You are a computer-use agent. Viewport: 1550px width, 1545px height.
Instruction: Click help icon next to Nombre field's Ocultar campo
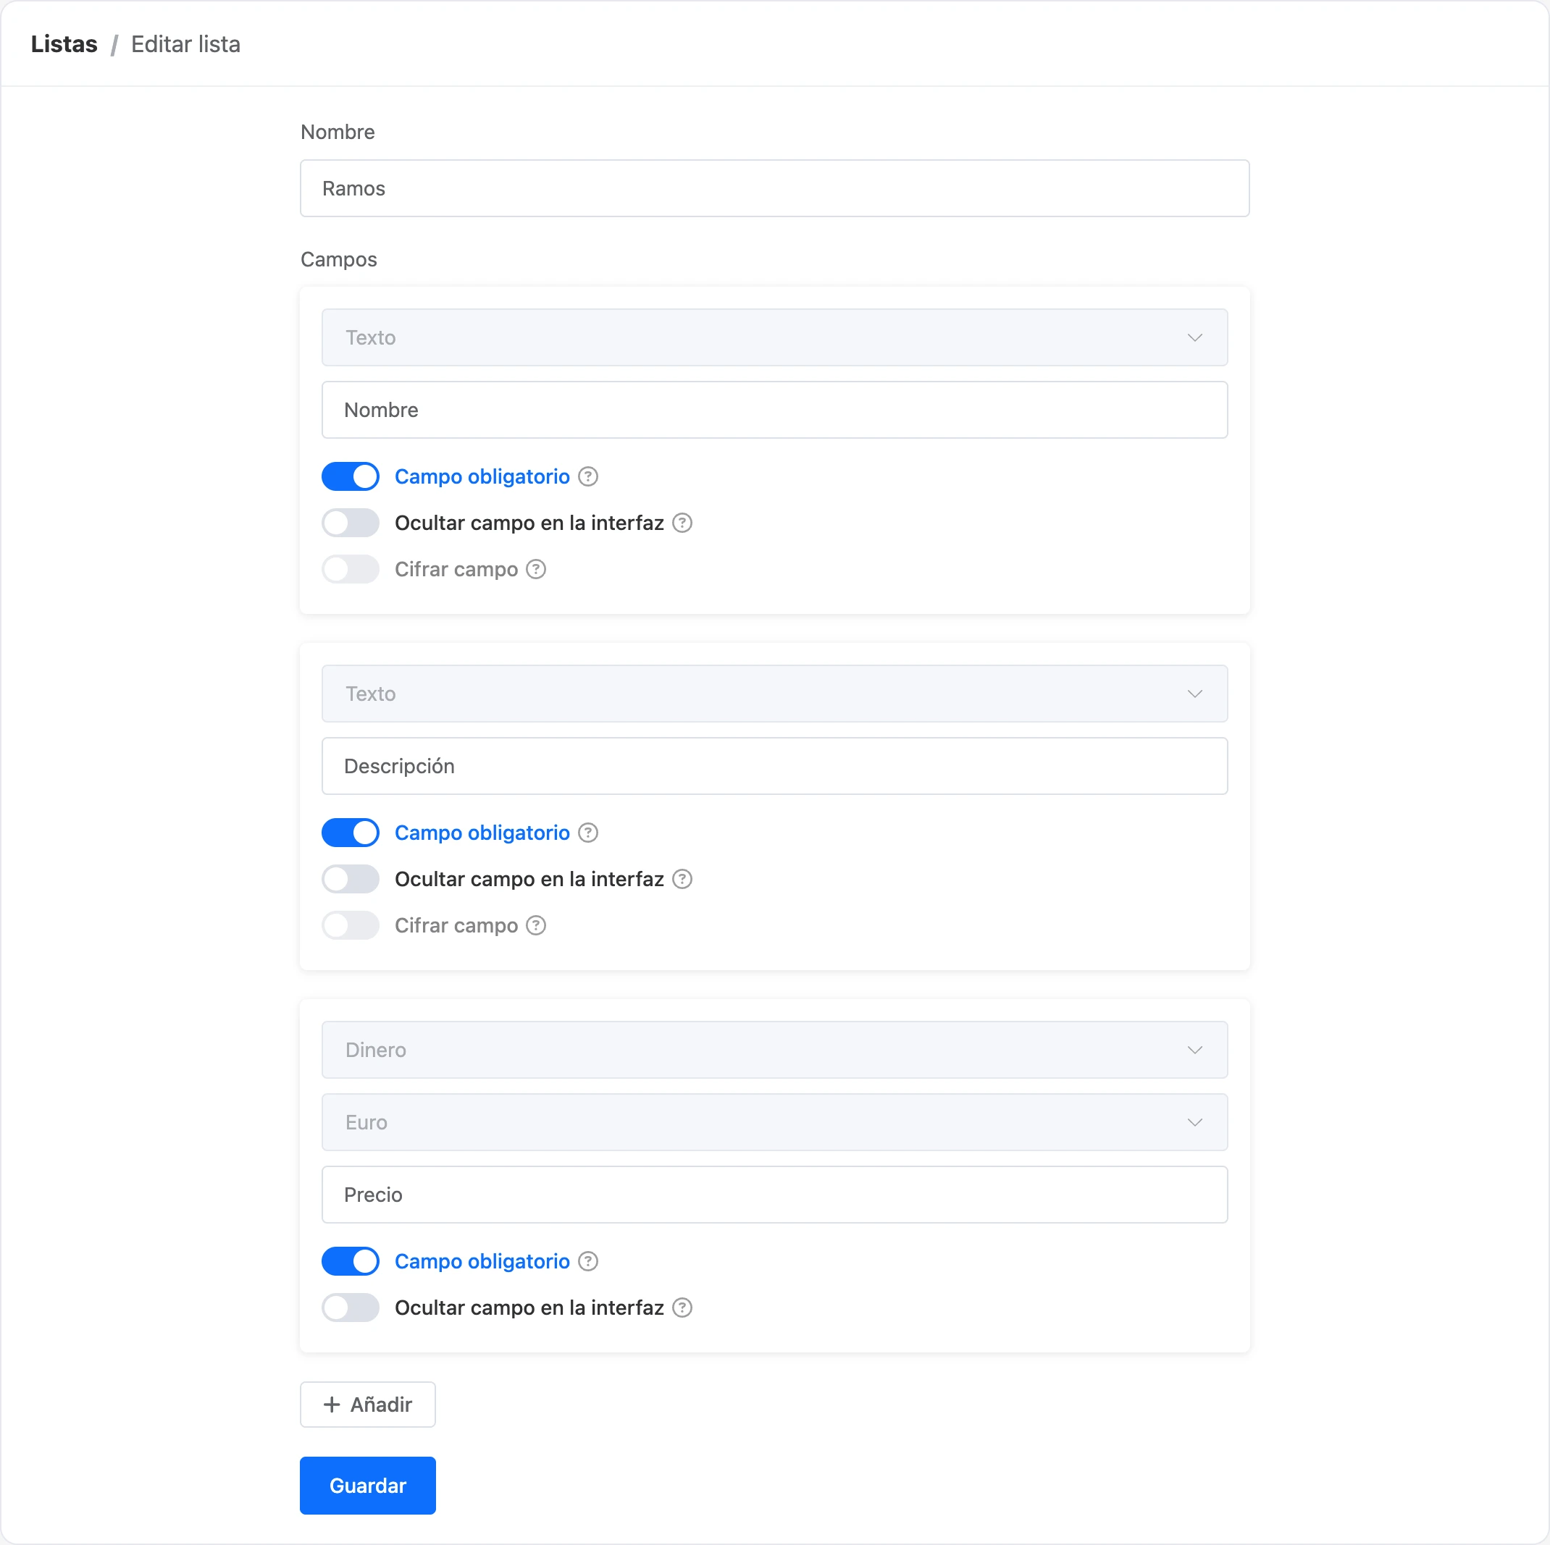[682, 523]
